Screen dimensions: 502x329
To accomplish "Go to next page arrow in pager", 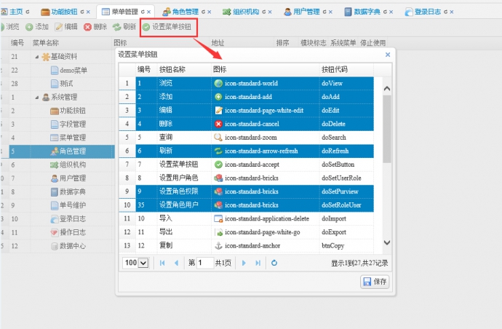I will click(x=244, y=263).
